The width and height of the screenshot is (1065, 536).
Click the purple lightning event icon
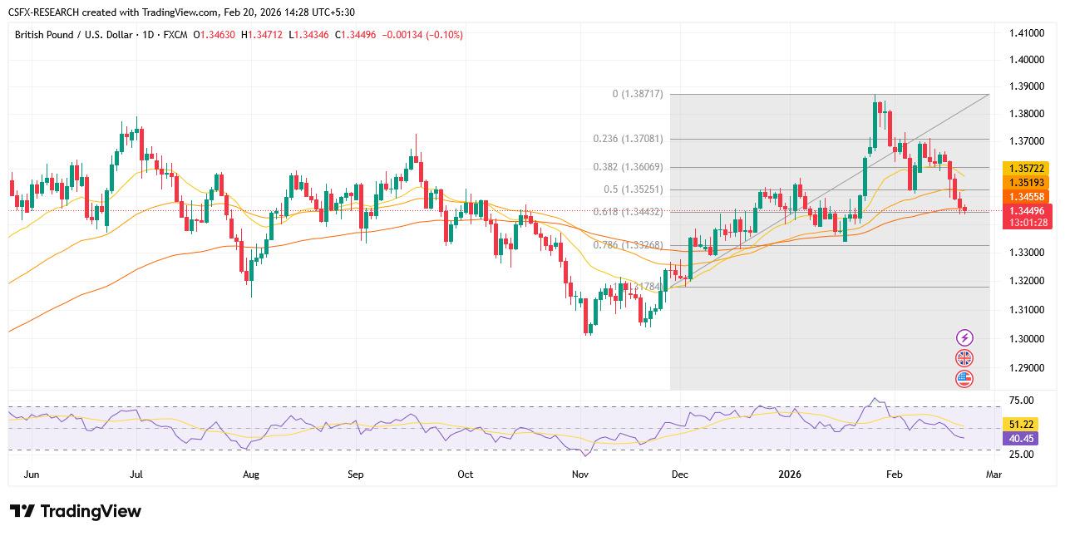[964, 337]
